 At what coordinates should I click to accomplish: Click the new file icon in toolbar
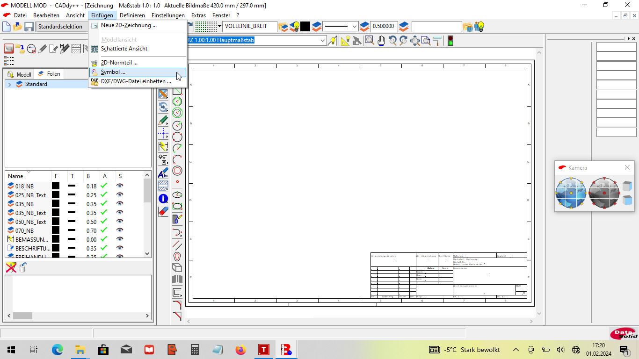[7, 27]
